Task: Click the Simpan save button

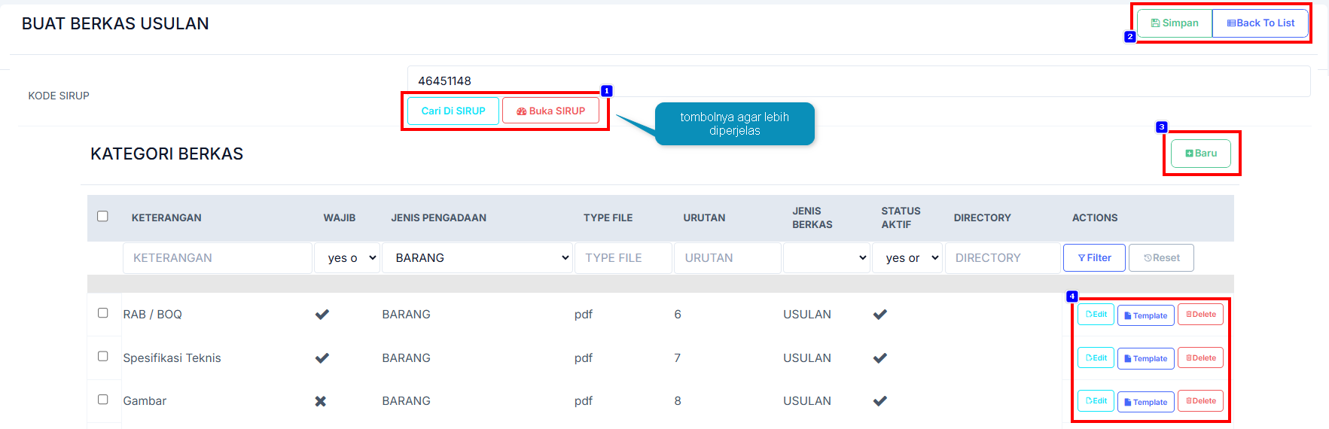Action: 1174,23
